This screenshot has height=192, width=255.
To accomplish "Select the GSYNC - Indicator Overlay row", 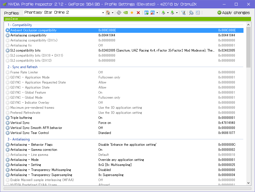I will [124, 103].
